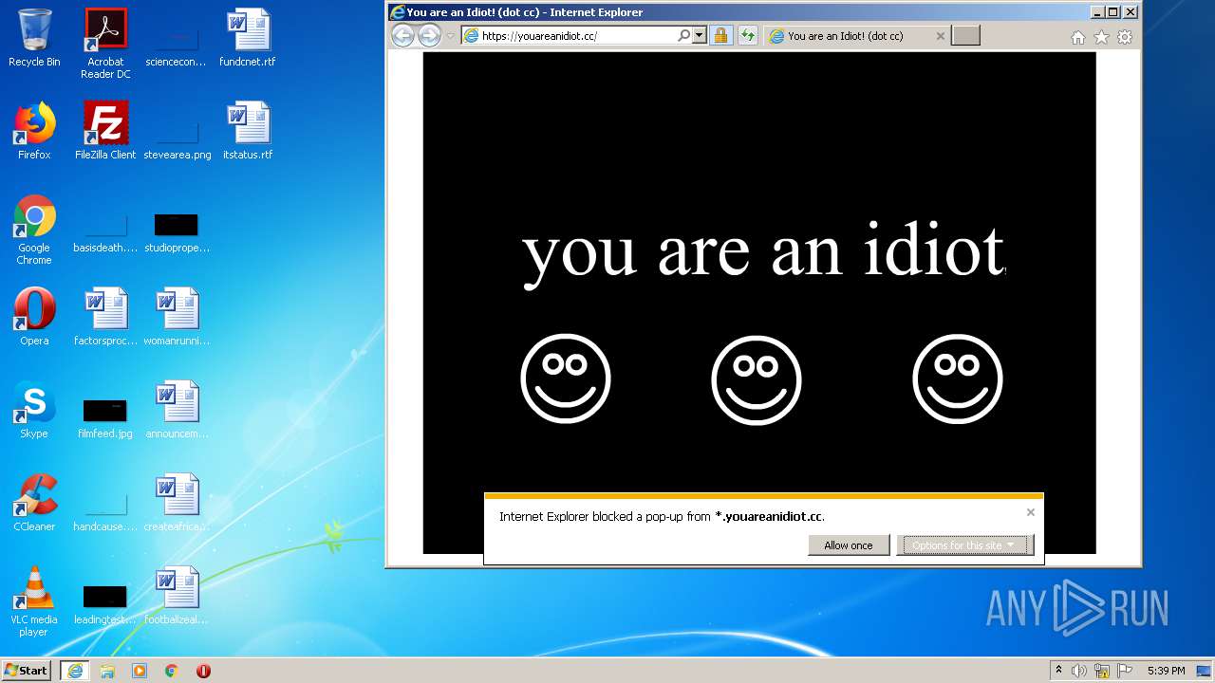Click the IE Back navigation arrow

[x=403, y=36]
